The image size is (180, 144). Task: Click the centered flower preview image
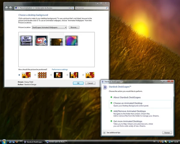click(x=58, y=75)
